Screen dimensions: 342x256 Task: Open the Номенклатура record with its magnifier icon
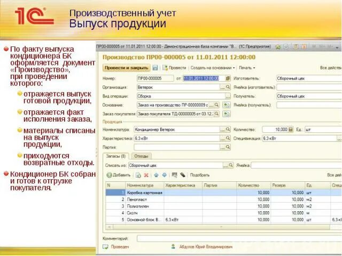[228, 130]
